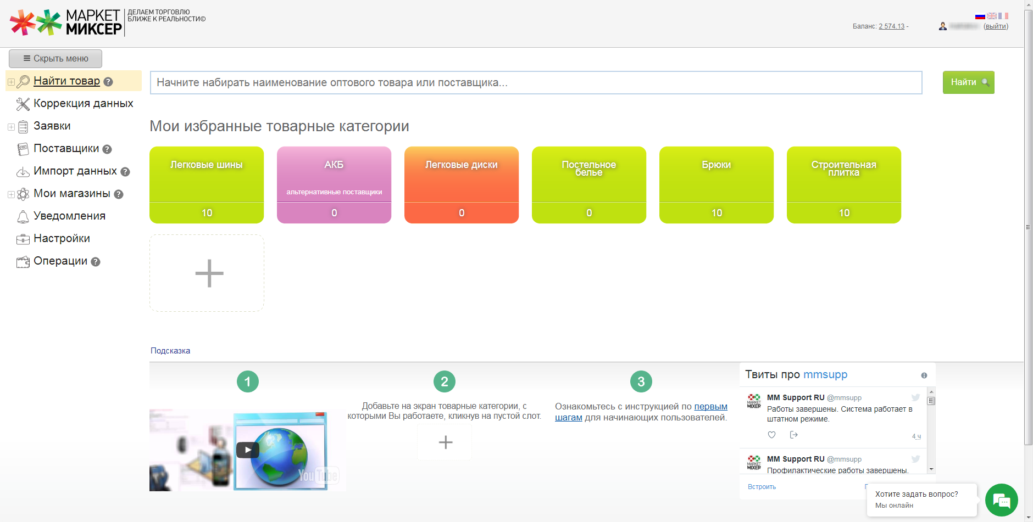Click the Коррекция данных tools icon
Screen dimensions: 1033x522
pyautogui.click(x=23, y=104)
